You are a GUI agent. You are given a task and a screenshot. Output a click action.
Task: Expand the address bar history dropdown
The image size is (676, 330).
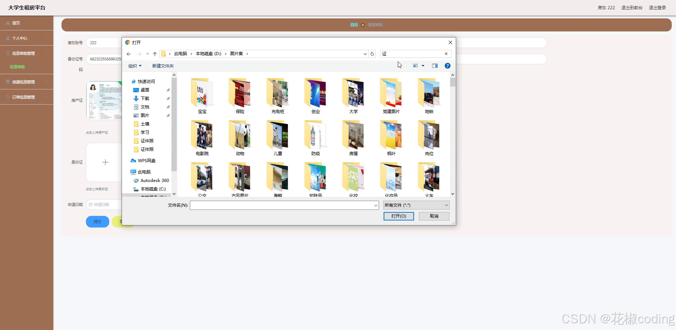tap(365, 54)
